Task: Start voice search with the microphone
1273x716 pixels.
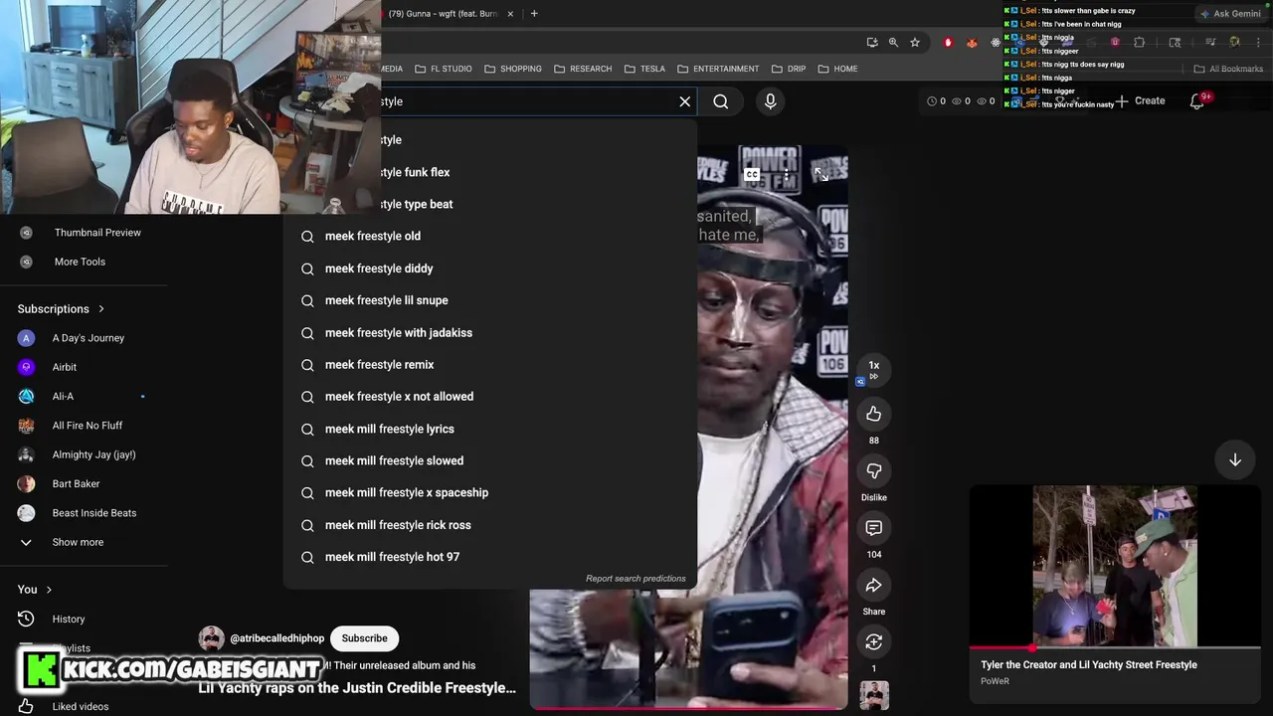Action: 770,101
